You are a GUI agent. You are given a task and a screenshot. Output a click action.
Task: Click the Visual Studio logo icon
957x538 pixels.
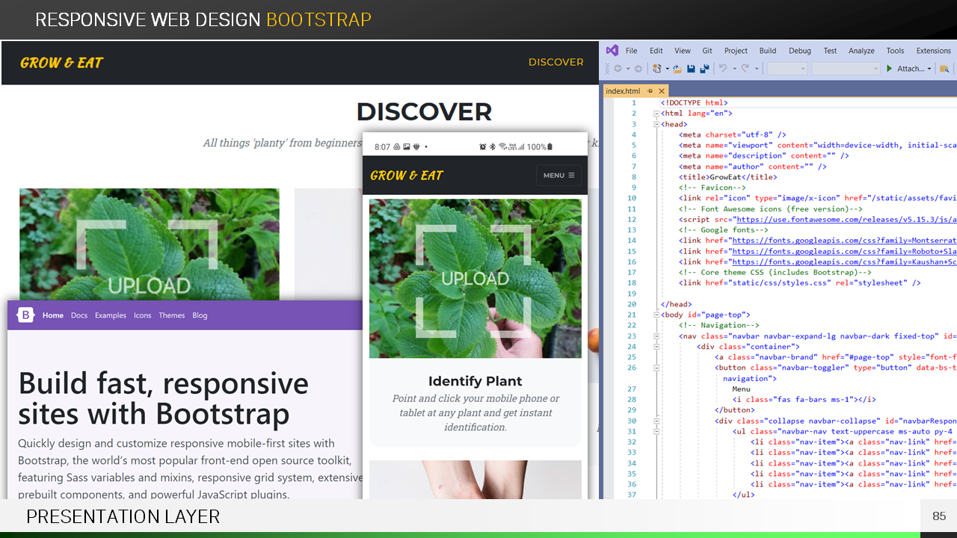[x=612, y=51]
